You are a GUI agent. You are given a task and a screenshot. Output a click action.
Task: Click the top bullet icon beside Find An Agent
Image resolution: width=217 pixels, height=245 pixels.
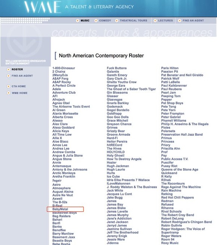[180, 21]
